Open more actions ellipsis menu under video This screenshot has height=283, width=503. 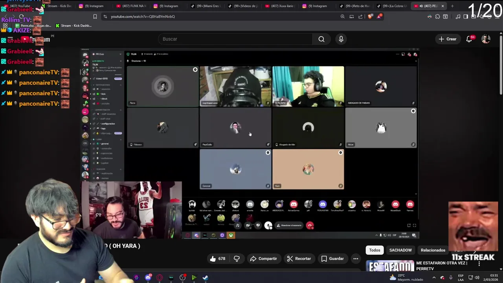pos(356,259)
